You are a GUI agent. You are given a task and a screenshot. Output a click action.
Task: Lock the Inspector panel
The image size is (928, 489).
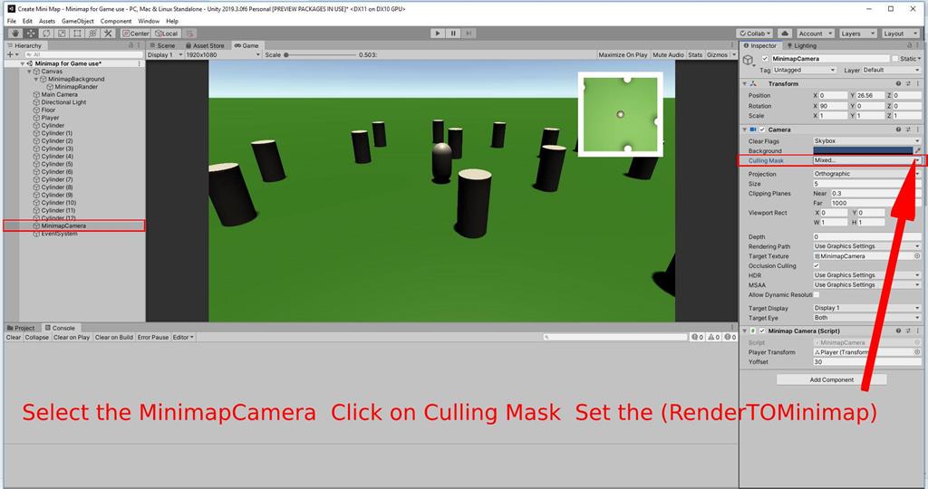(910, 45)
